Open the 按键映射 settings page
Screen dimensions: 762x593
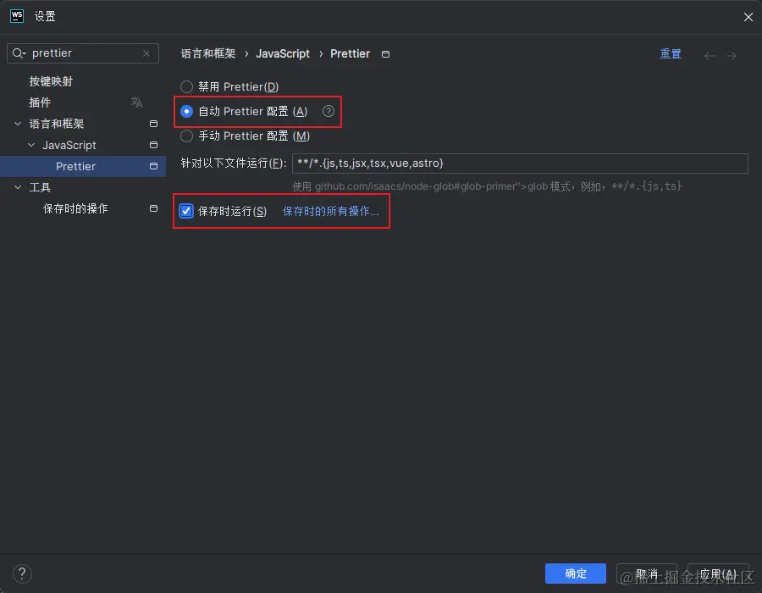51,81
